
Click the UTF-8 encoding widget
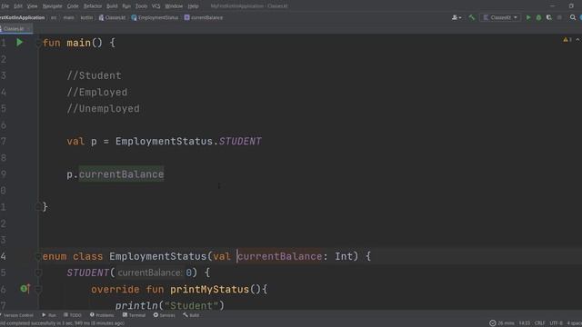[556, 323]
